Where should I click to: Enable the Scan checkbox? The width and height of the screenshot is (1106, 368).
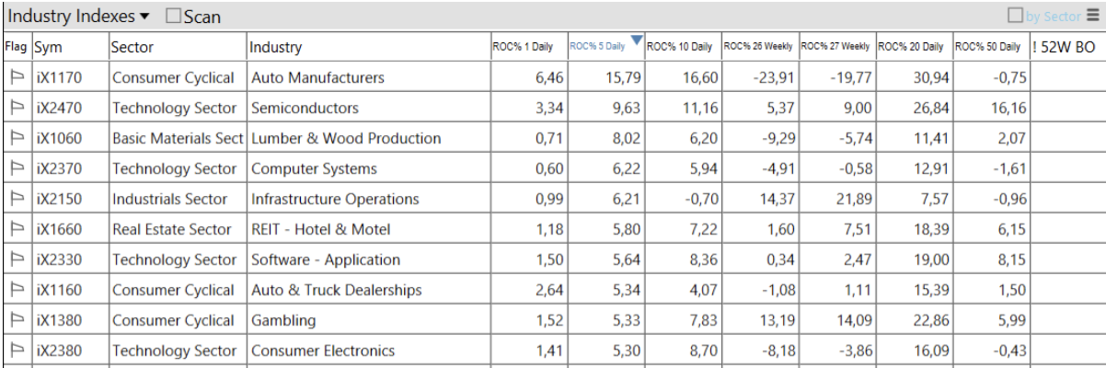pyautogui.click(x=174, y=16)
